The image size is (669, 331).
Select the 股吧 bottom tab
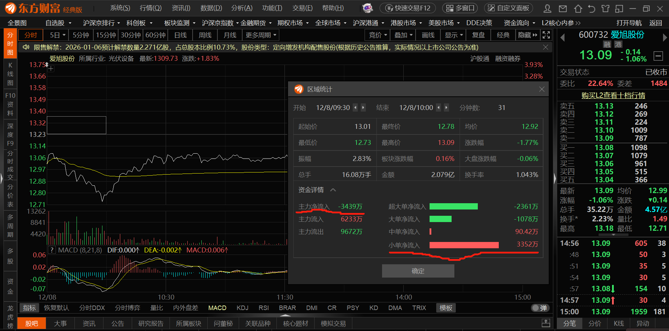[31, 324]
